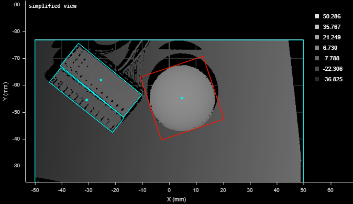Click the cyan center marker of the circular object
353x204 pixels.
coord(182,98)
